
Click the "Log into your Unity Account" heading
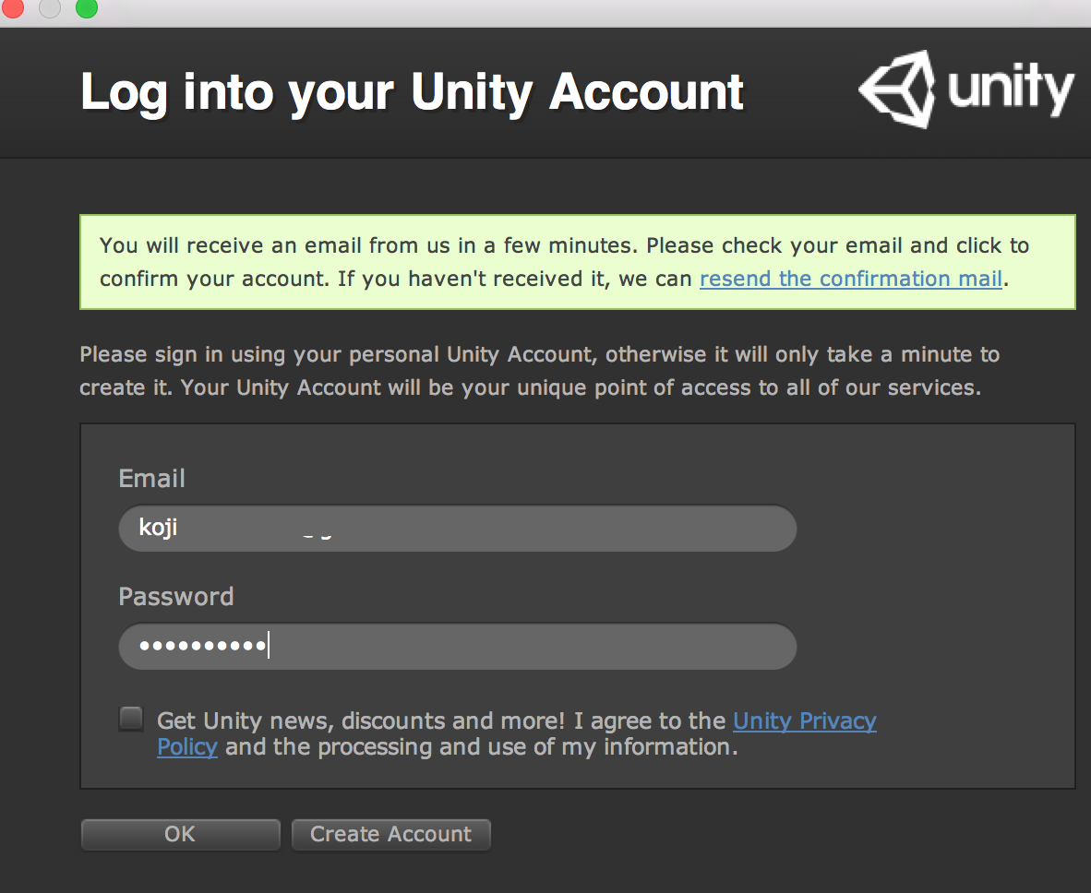[412, 91]
